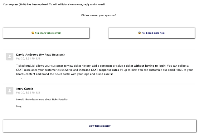This screenshot has width=199, height=136.
Task: Click the 'Did we answer your question?' heading
Action: point(99,15)
